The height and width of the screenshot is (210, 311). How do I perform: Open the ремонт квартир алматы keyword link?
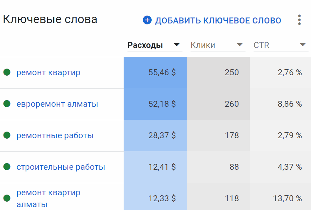(48, 198)
